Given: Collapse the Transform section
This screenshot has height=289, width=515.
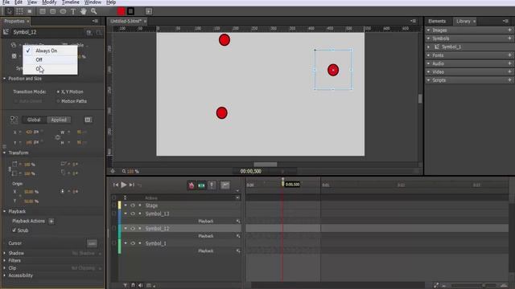Looking at the screenshot, I should click(x=5, y=153).
